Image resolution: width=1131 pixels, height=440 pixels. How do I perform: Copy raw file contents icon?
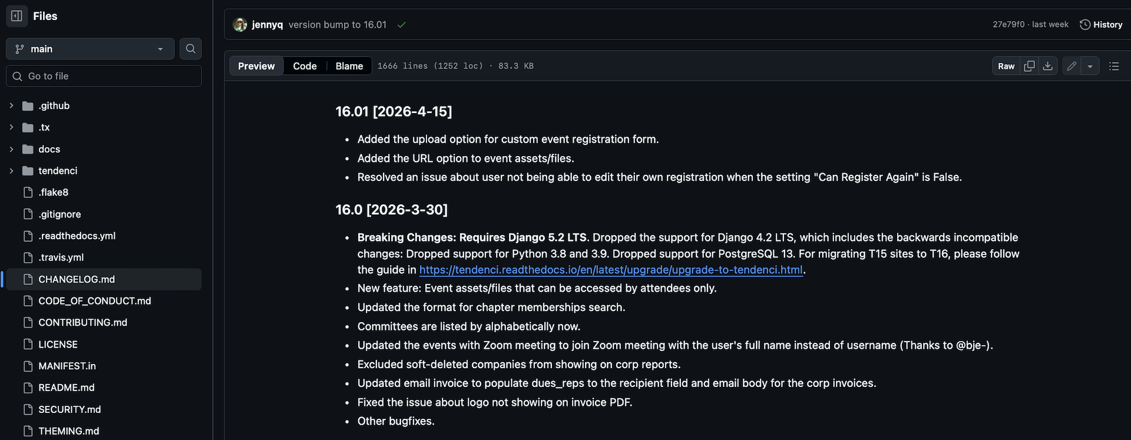[1029, 66]
